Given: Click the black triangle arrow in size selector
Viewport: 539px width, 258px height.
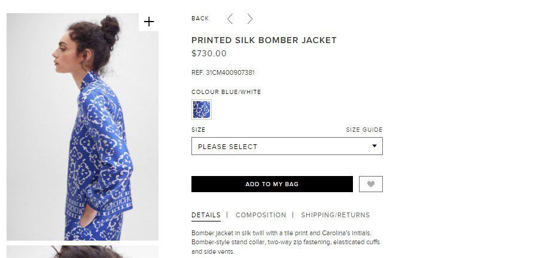Looking at the screenshot, I should (x=374, y=146).
